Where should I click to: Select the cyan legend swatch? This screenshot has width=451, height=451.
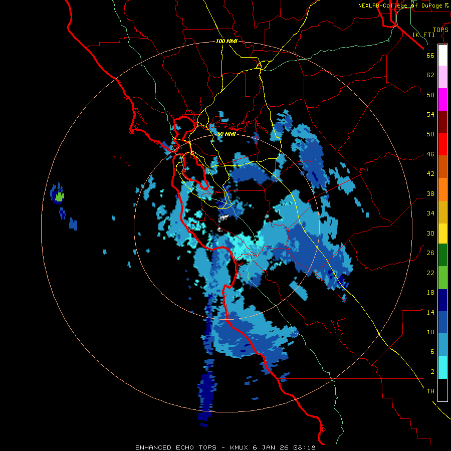click(x=442, y=367)
